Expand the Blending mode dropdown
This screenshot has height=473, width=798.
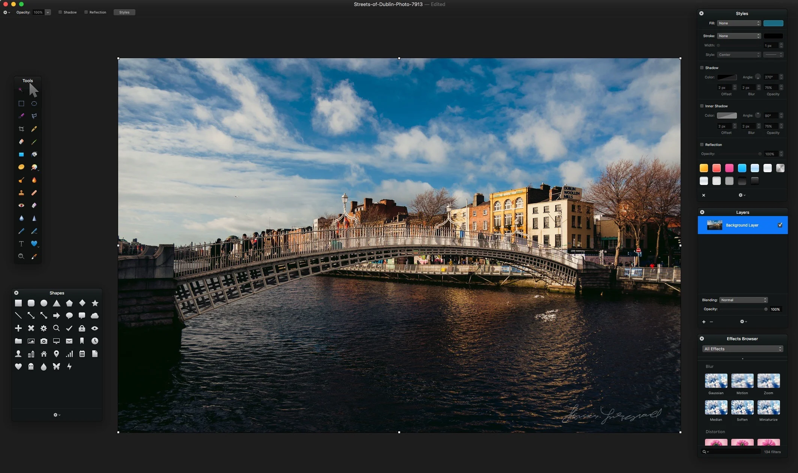click(x=743, y=300)
